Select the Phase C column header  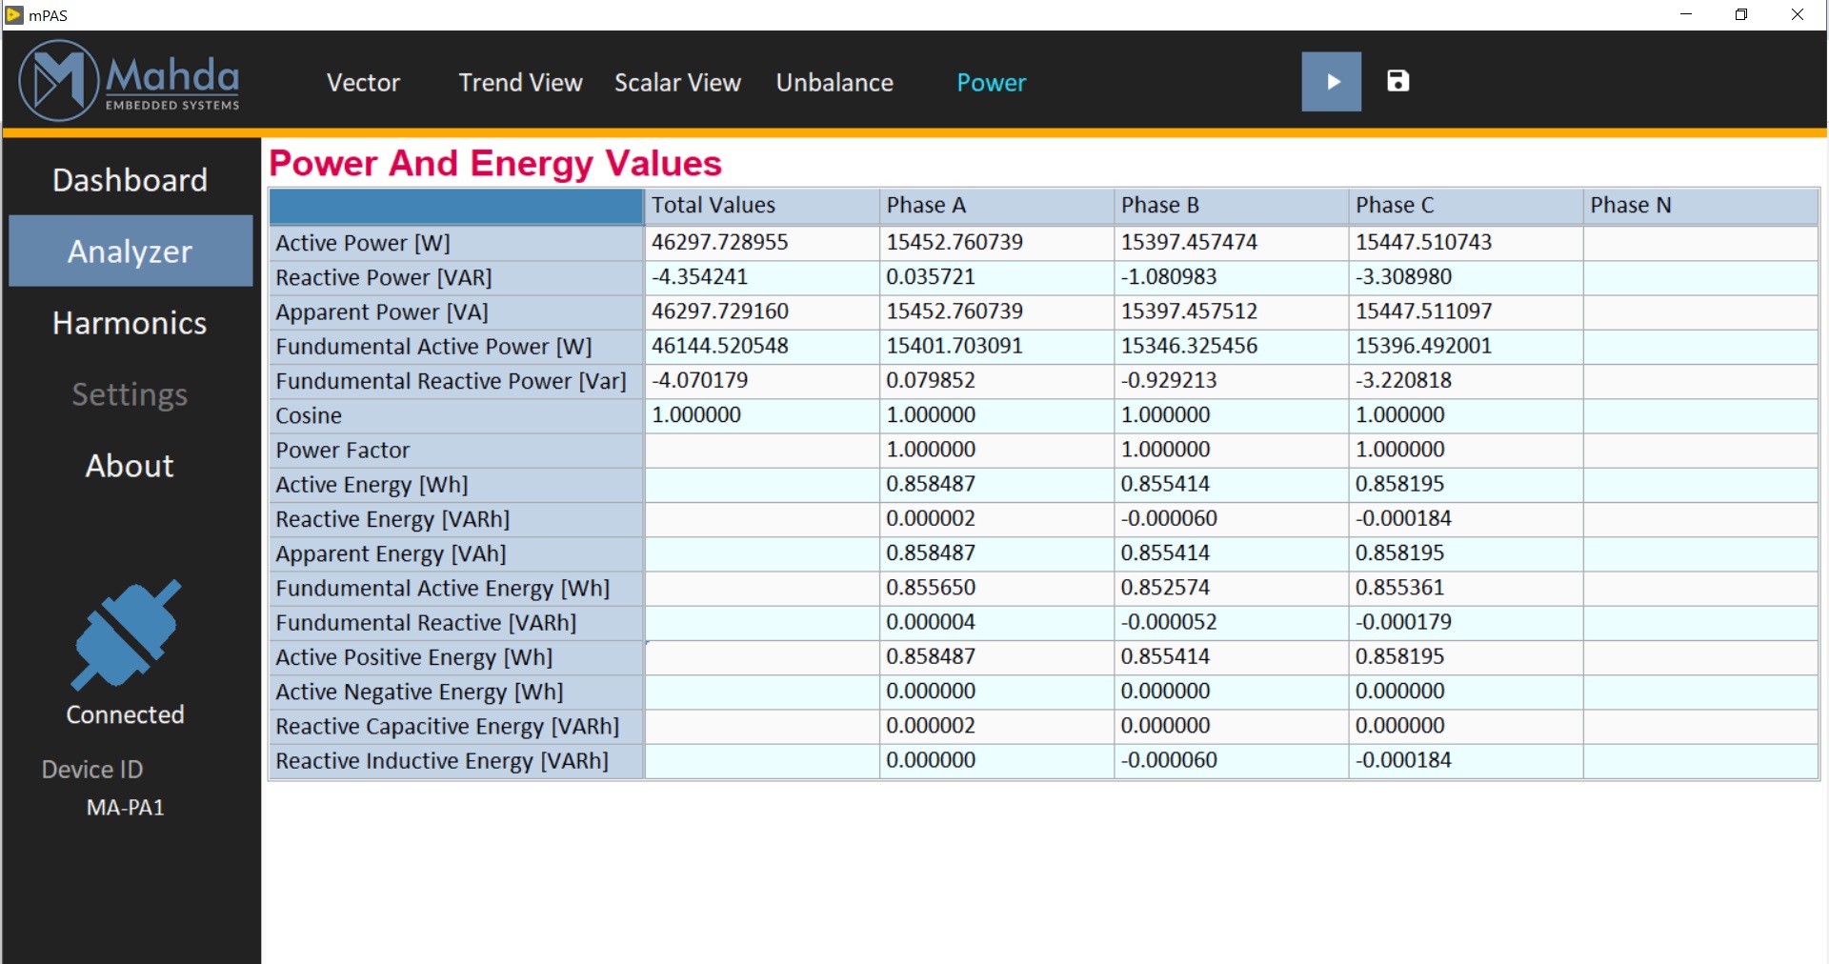(1465, 206)
